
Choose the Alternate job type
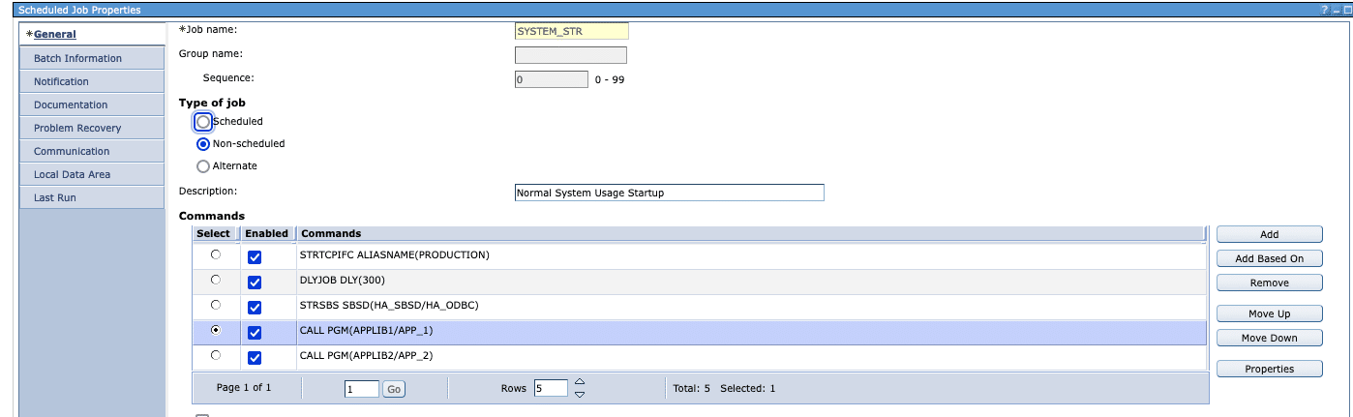coord(203,166)
